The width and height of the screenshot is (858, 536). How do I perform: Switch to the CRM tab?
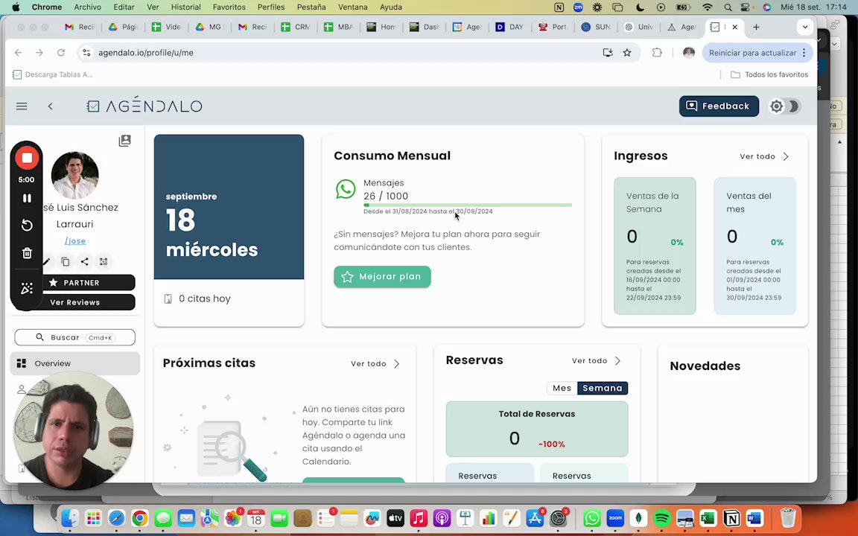point(296,27)
